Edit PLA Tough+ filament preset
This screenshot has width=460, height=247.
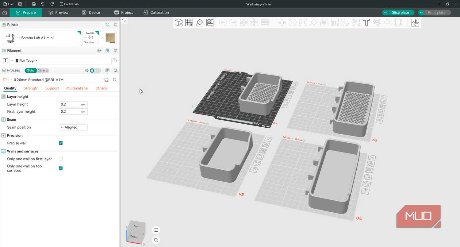(x=115, y=60)
